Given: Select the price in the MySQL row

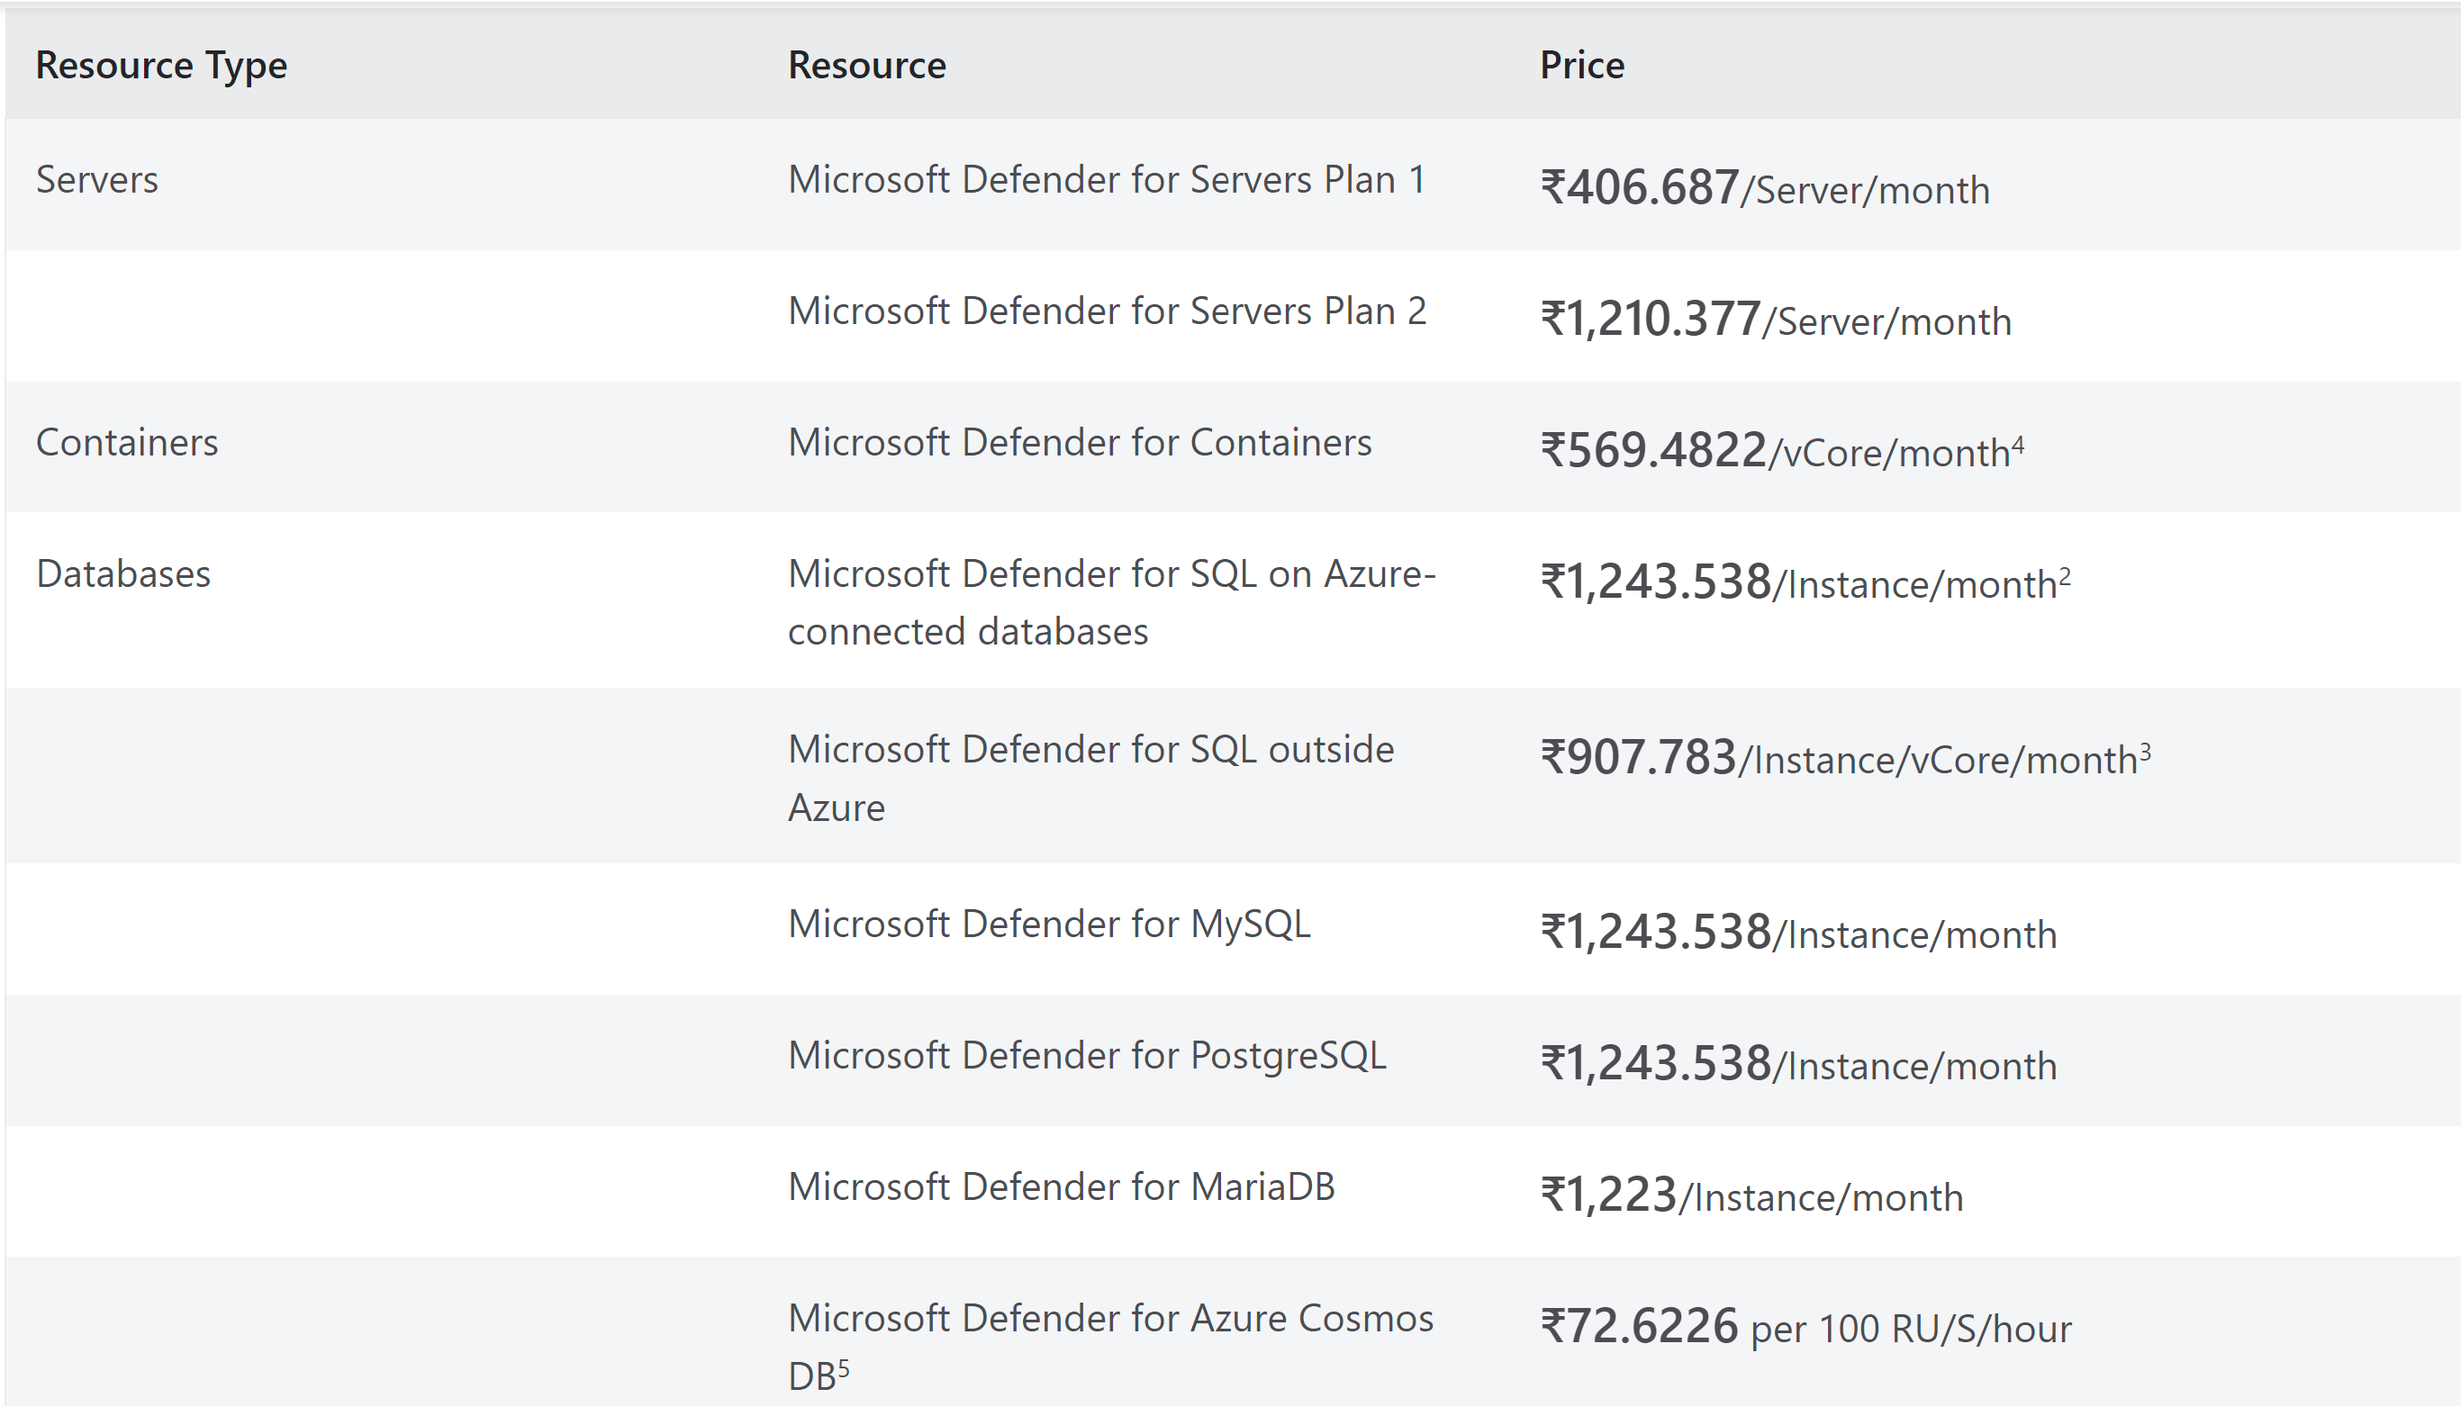Looking at the screenshot, I should pyautogui.click(x=1799, y=933).
